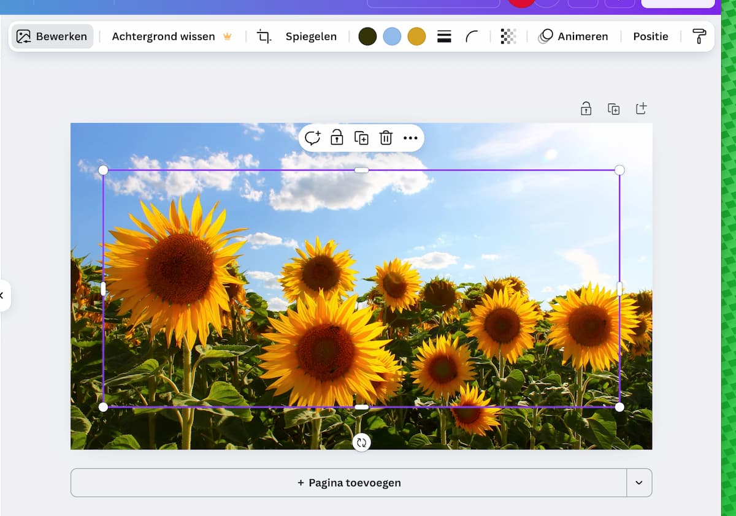This screenshot has height=516, width=736.
Task: Toggle the lock on the selected image
Action: pos(337,138)
